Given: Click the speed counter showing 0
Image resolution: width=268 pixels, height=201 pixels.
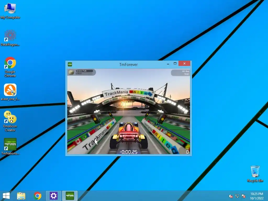Looking at the screenshot, I should 187,152.
